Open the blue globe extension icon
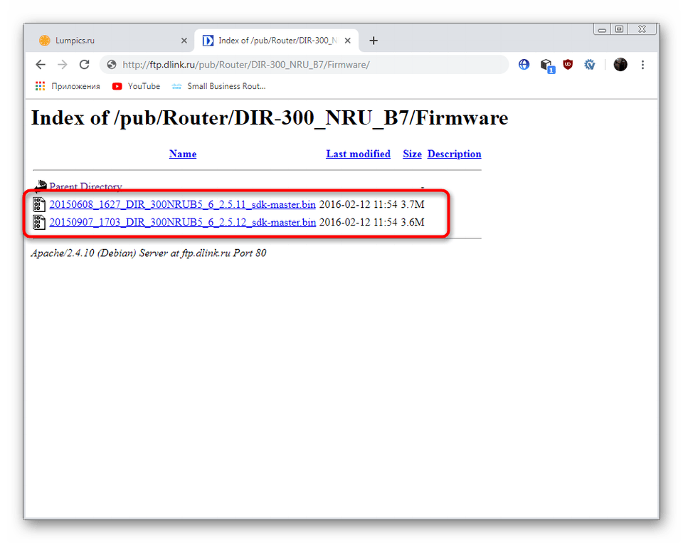683x543 pixels. click(524, 65)
